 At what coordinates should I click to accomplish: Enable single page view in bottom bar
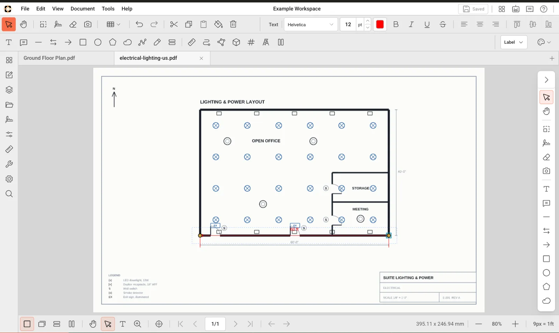tap(27, 324)
